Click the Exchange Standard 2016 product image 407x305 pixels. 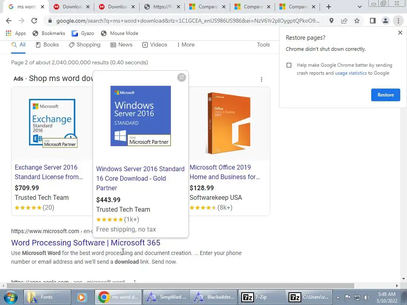53,123
